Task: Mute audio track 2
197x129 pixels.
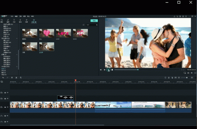Action: tap(7, 122)
